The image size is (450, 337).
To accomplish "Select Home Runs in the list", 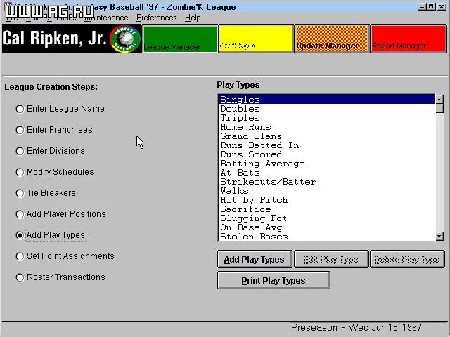I will click(326, 127).
